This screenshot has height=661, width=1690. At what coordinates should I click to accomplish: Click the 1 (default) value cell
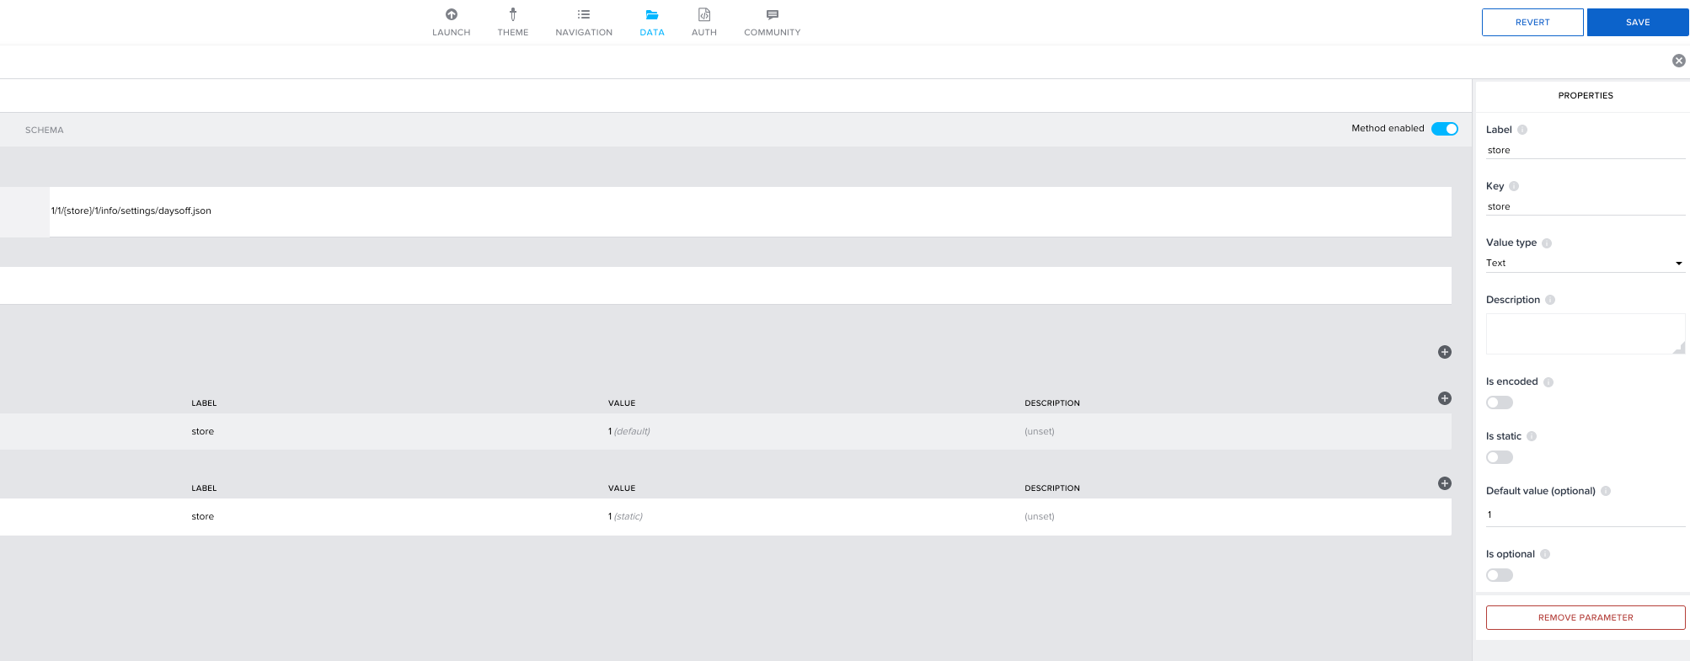629,431
